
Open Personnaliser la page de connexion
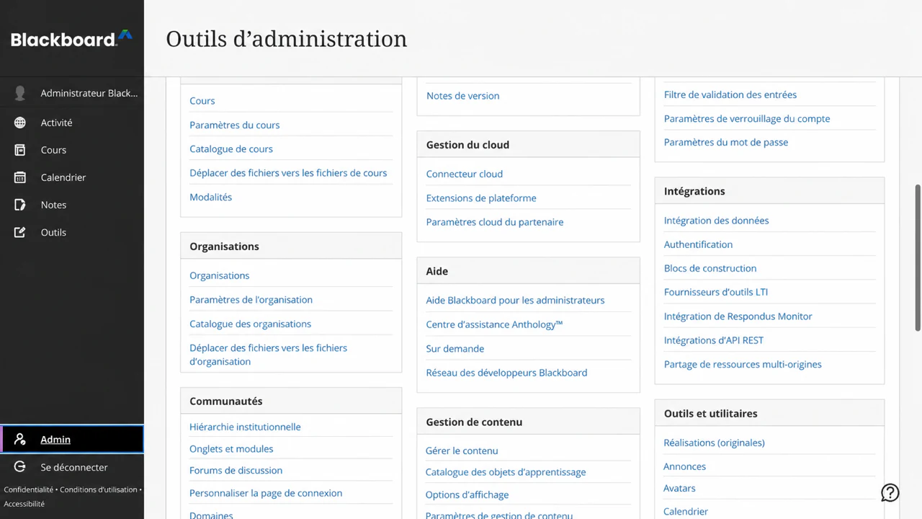click(x=266, y=493)
